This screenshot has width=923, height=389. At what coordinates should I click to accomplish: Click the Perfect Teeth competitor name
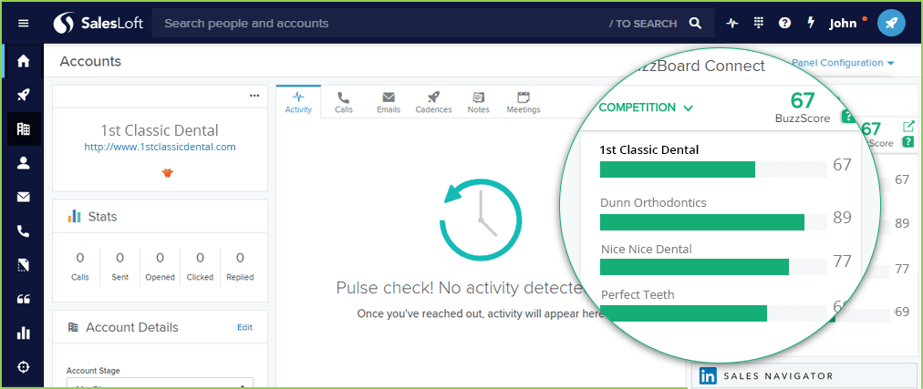point(638,294)
